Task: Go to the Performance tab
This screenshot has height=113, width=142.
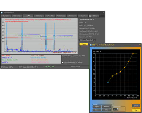Action: click(61, 16)
